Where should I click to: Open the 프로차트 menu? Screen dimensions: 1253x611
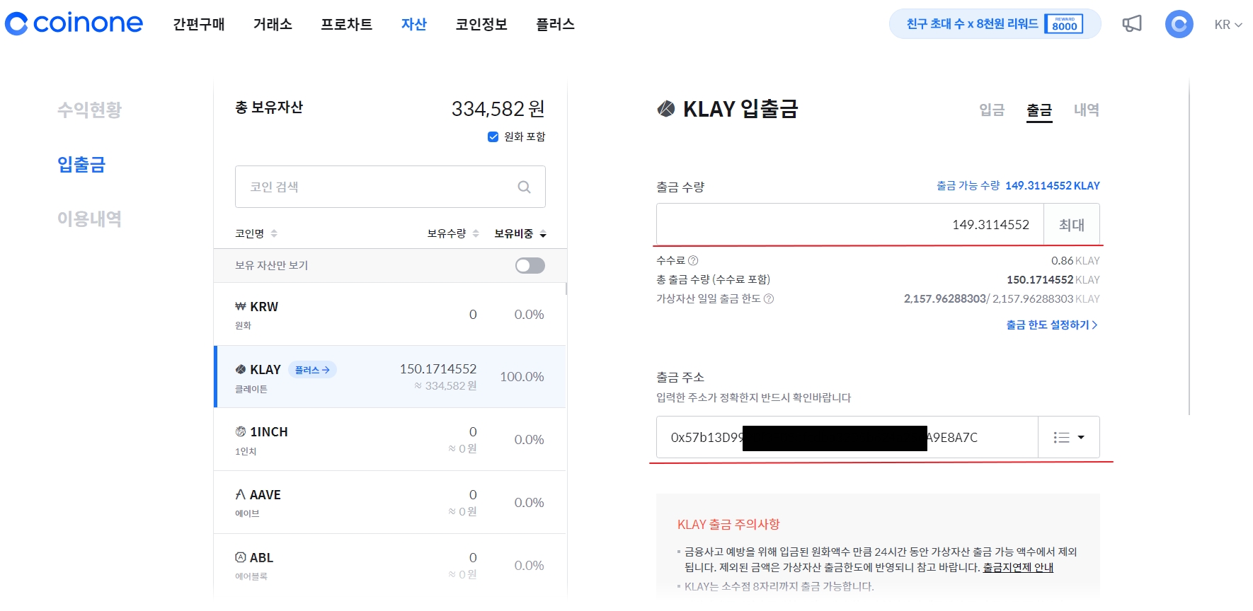346,24
